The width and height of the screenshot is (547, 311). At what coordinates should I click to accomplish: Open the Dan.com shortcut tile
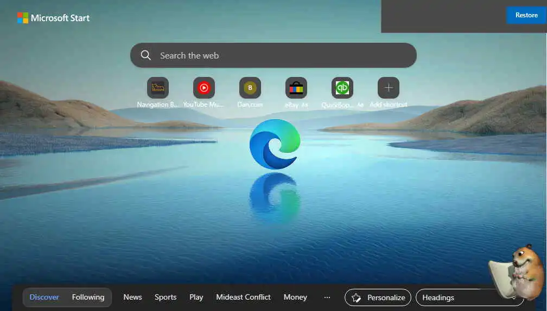coord(250,88)
